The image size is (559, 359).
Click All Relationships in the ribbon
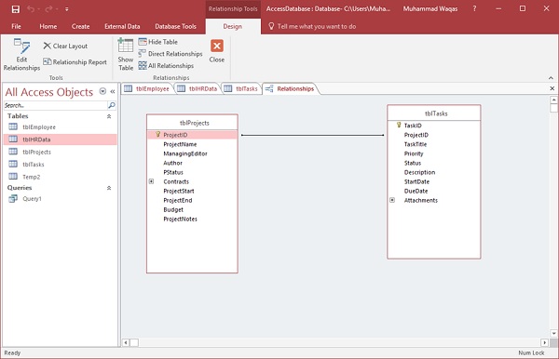tap(166, 66)
